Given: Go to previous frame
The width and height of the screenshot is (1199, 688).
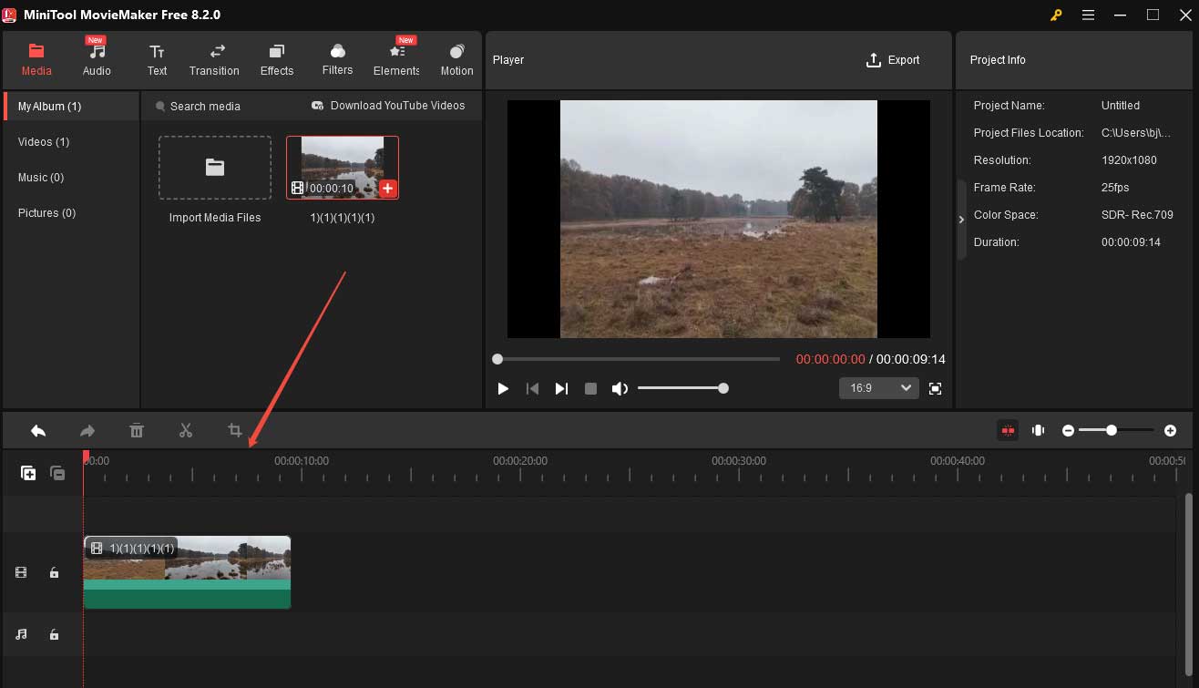Looking at the screenshot, I should point(533,388).
